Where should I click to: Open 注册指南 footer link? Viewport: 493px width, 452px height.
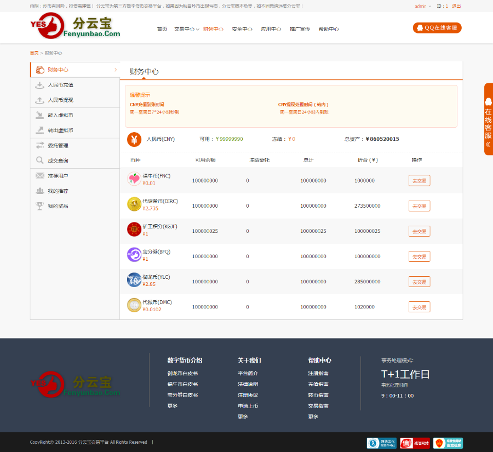(318, 373)
